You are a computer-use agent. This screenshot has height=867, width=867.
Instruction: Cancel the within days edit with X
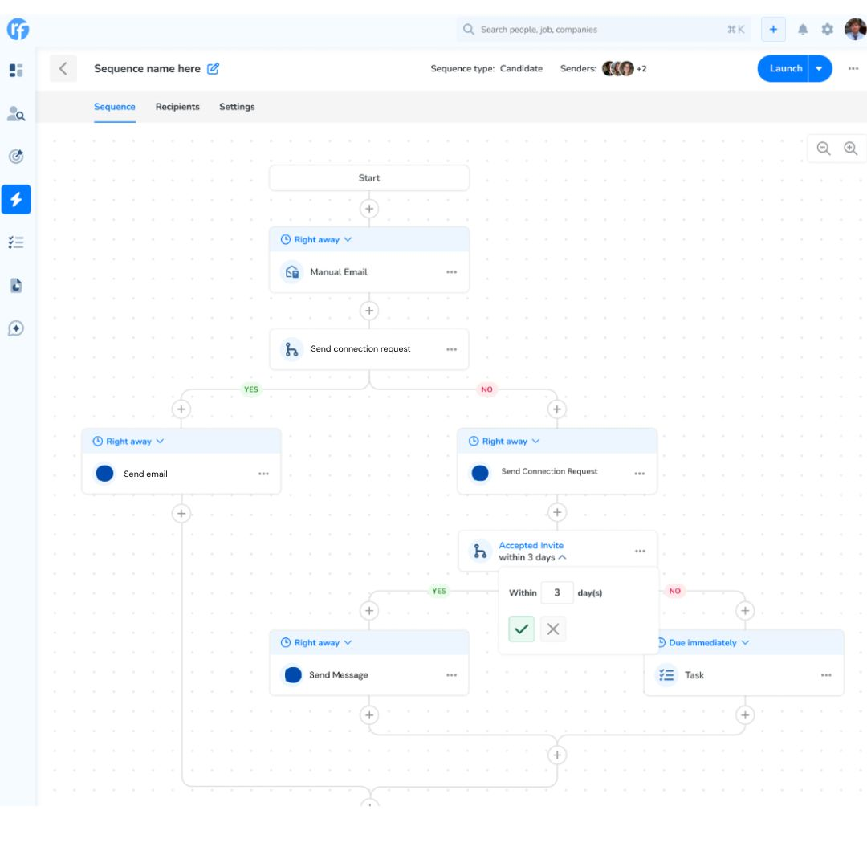pyautogui.click(x=553, y=629)
